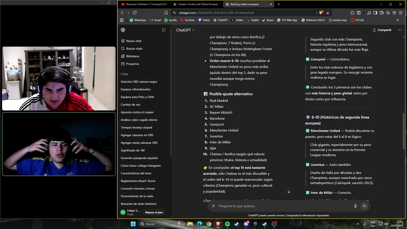
Task: Open the Steam bookmark
Action: pyautogui.click(x=267, y=20)
